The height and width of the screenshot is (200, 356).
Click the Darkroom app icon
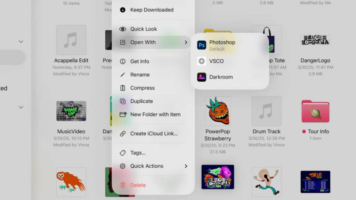tap(202, 77)
